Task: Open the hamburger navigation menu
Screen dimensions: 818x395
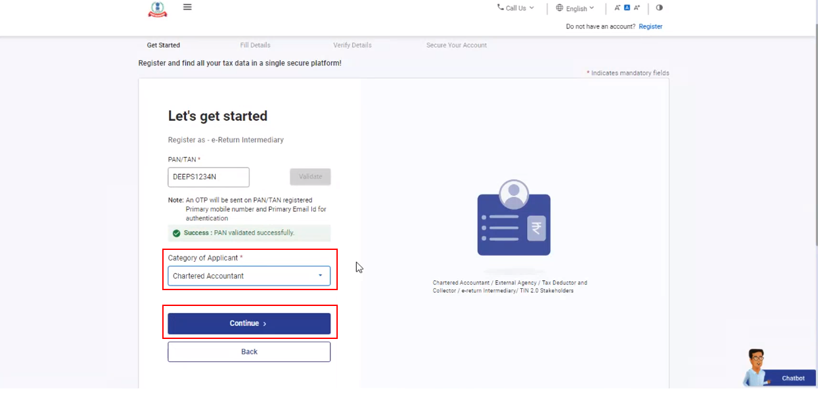Action: [187, 7]
